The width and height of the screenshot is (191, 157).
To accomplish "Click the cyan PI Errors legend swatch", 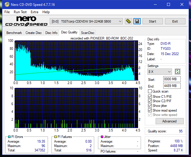I will (9, 137).
